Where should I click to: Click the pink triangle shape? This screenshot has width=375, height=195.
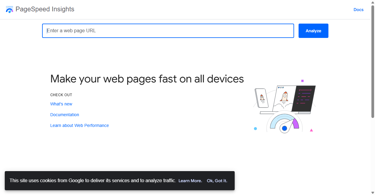pyautogui.click(x=311, y=130)
